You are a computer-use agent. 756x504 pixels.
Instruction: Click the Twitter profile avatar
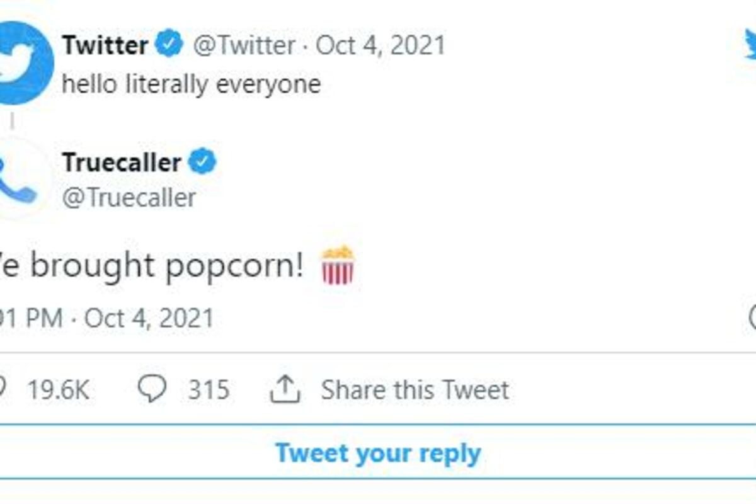[x=24, y=63]
